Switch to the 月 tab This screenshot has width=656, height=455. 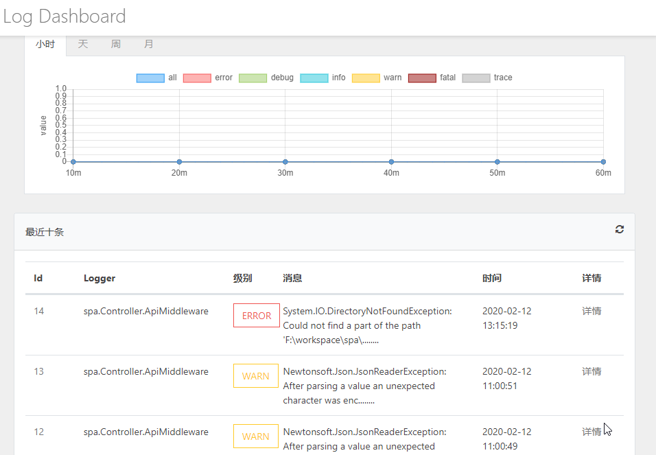[148, 45]
